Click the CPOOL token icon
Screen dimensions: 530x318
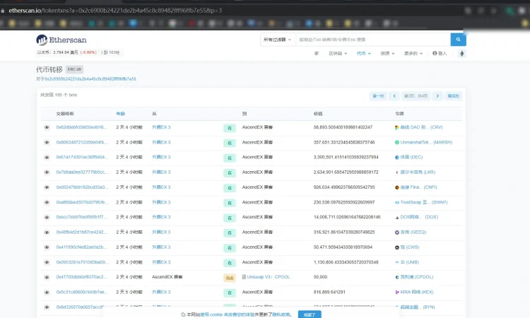click(397, 277)
